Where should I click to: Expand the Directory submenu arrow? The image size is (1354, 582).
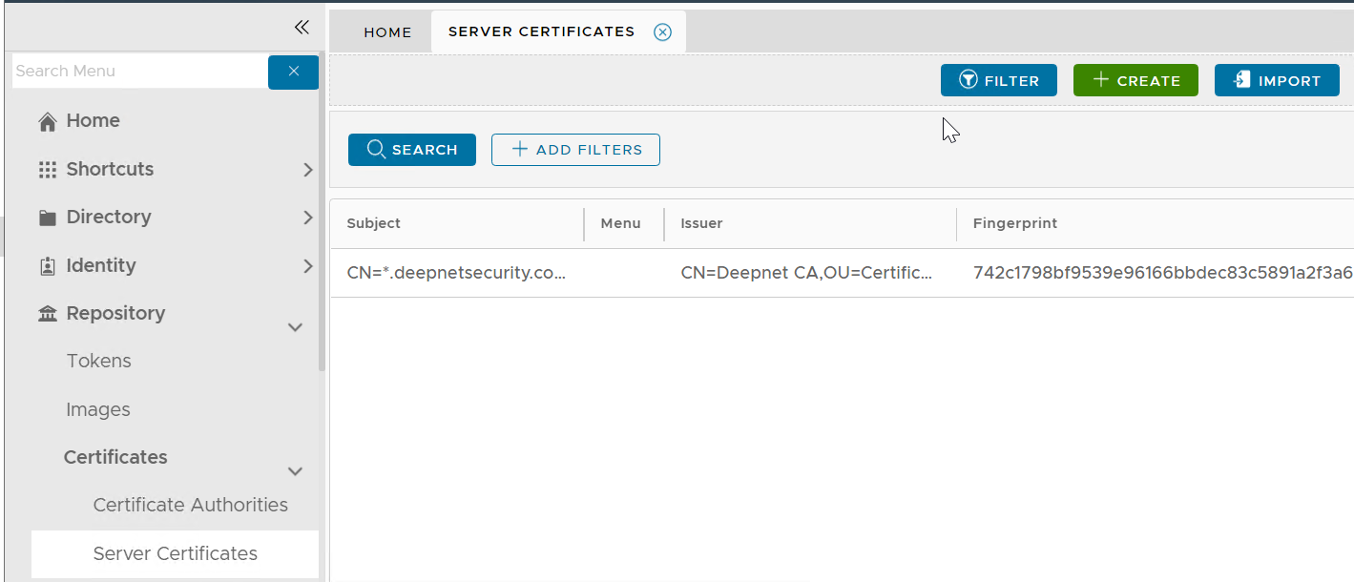[307, 218]
